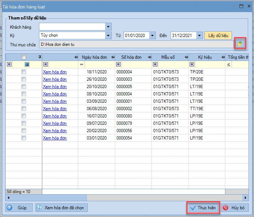Open the folder browse icon for Thư mục chứa
Image resolution: width=254 pixels, height=217 pixels.
pyautogui.click(x=240, y=44)
